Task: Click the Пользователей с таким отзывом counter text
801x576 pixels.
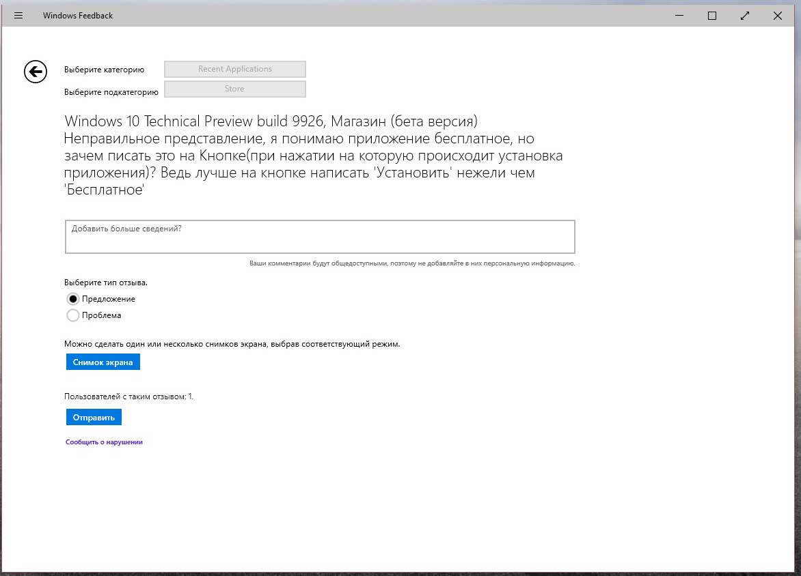Action: point(128,397)
